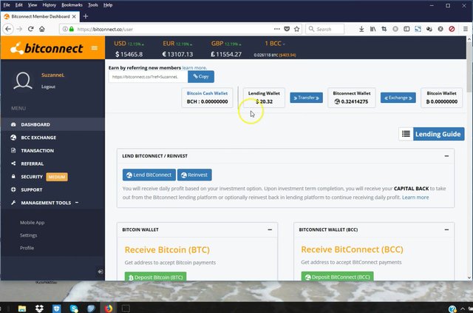The height and width of the screenshot is (313, 473).
Task: Click Deposit BitConnect (BCC) button
Action: tap(337, 277)
